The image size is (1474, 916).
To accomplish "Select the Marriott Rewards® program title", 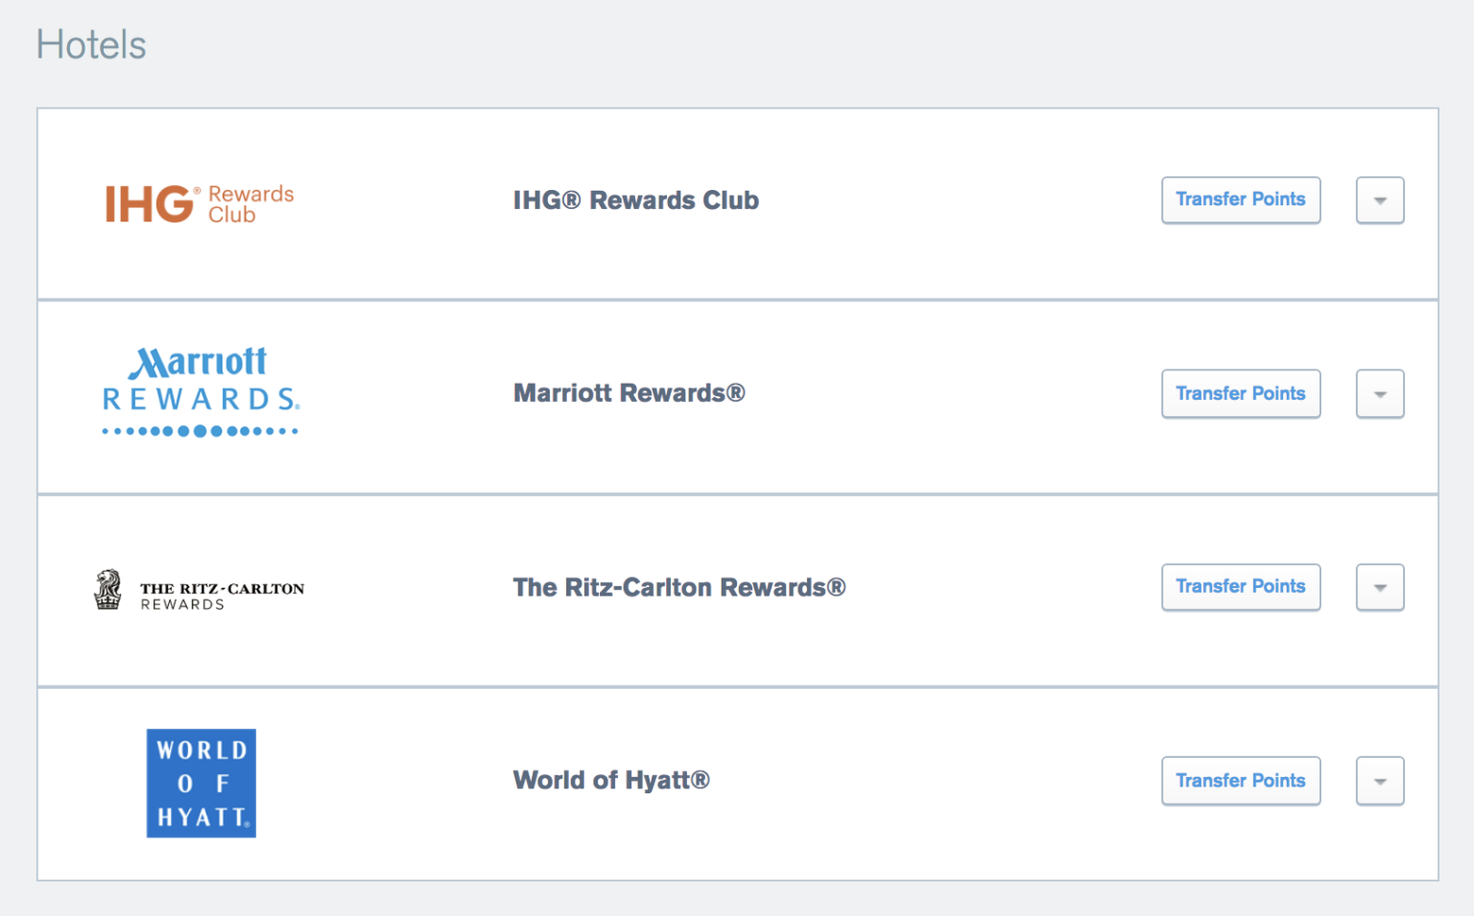I will pos(629,393).
